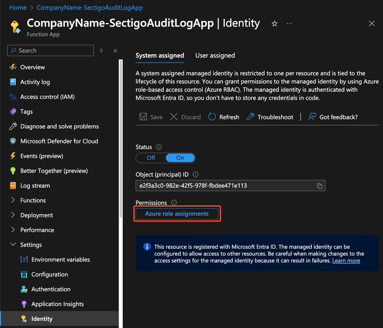Open the Diagnose and solve problems item

click(60, 126)
